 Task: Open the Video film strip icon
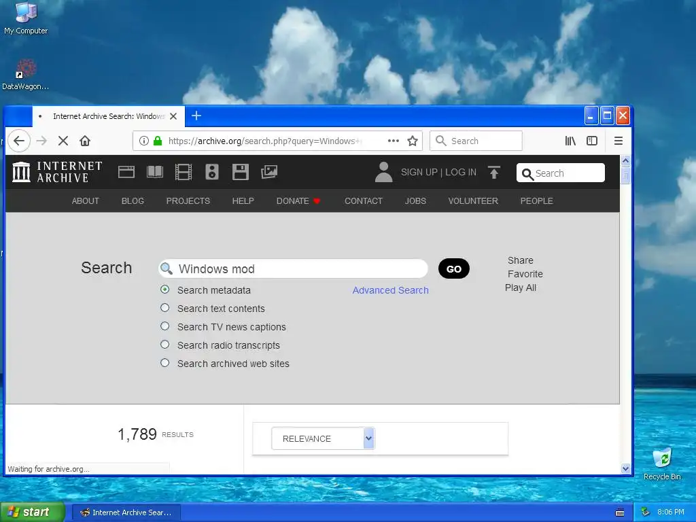(x=184, y=172)
